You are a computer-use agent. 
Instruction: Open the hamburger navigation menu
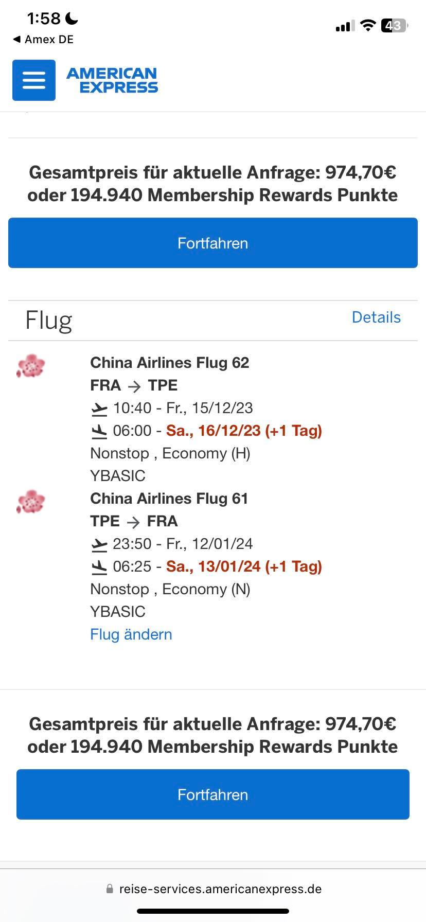point(34,80)
